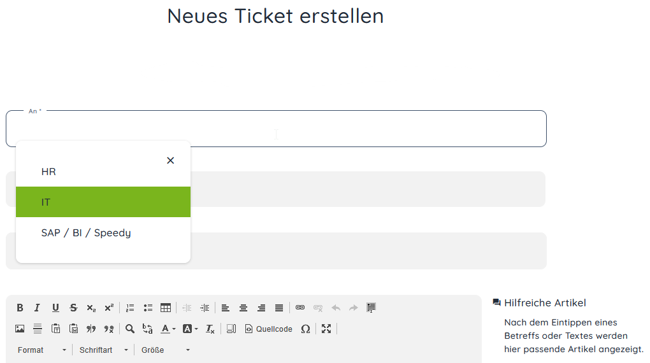Insert an image into the ticket

tap(20, 329)
